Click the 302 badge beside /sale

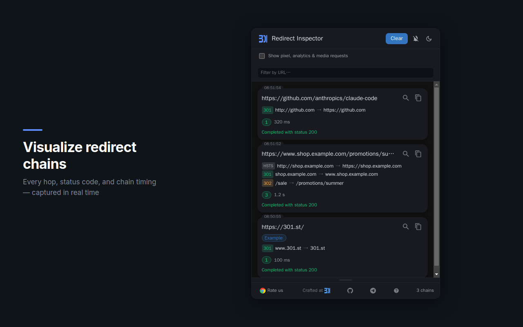coord(268,183)
